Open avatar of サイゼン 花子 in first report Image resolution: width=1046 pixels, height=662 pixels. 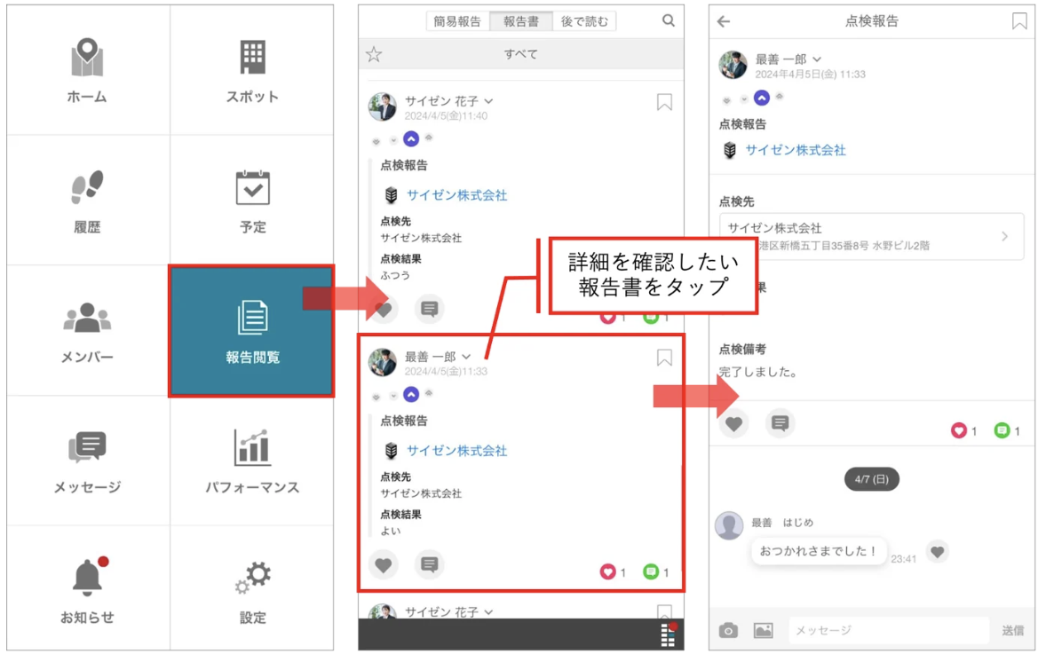pyautogui.click(x=383, y=106)
